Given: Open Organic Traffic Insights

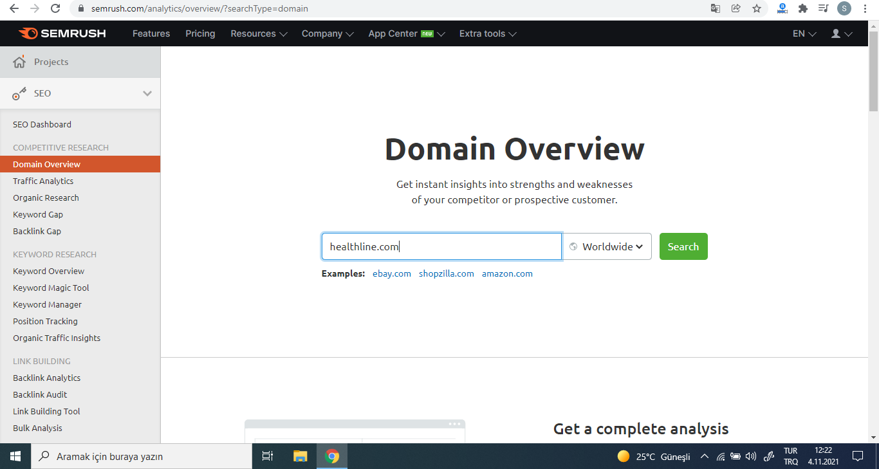Looking at the screenshot, I should point(57,338).
